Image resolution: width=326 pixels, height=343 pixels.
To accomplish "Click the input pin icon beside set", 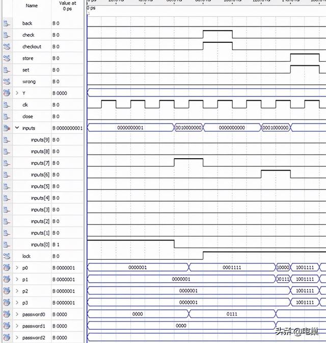I will pyautogui.click(x=7, y=70).
